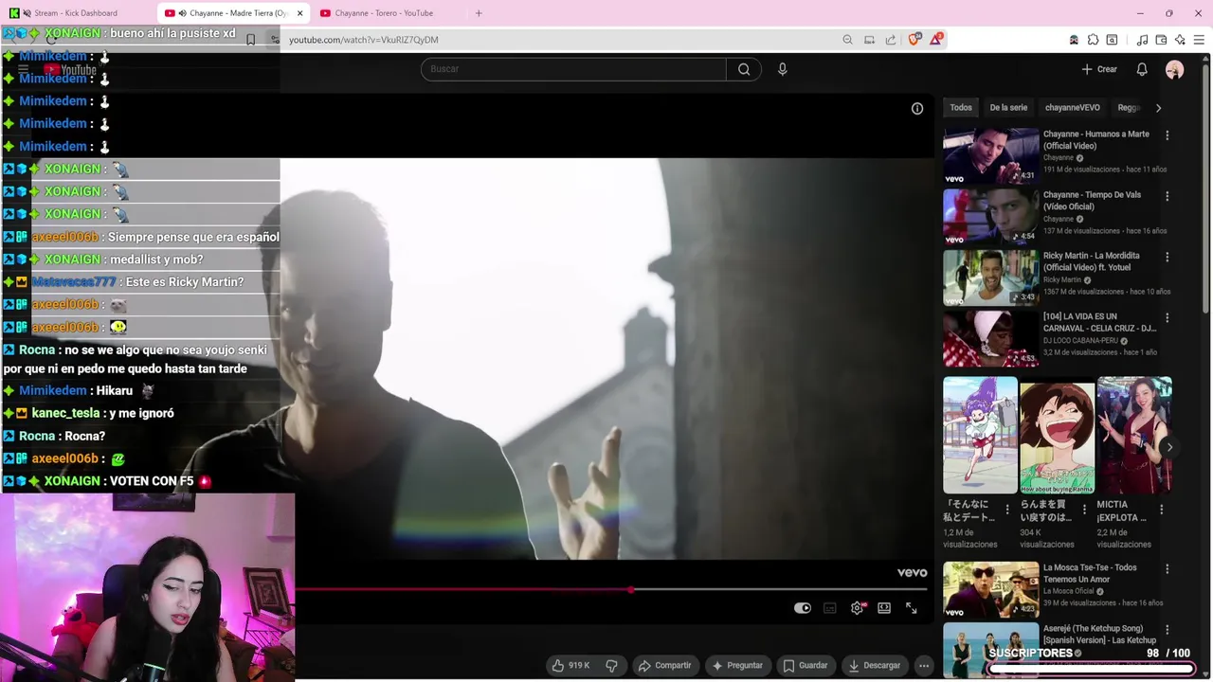Screen dimensions: 1213x682
Task: Close the Chayanne Madre Tierra tab
Action: pyautogui.click(x=300, y=13)
